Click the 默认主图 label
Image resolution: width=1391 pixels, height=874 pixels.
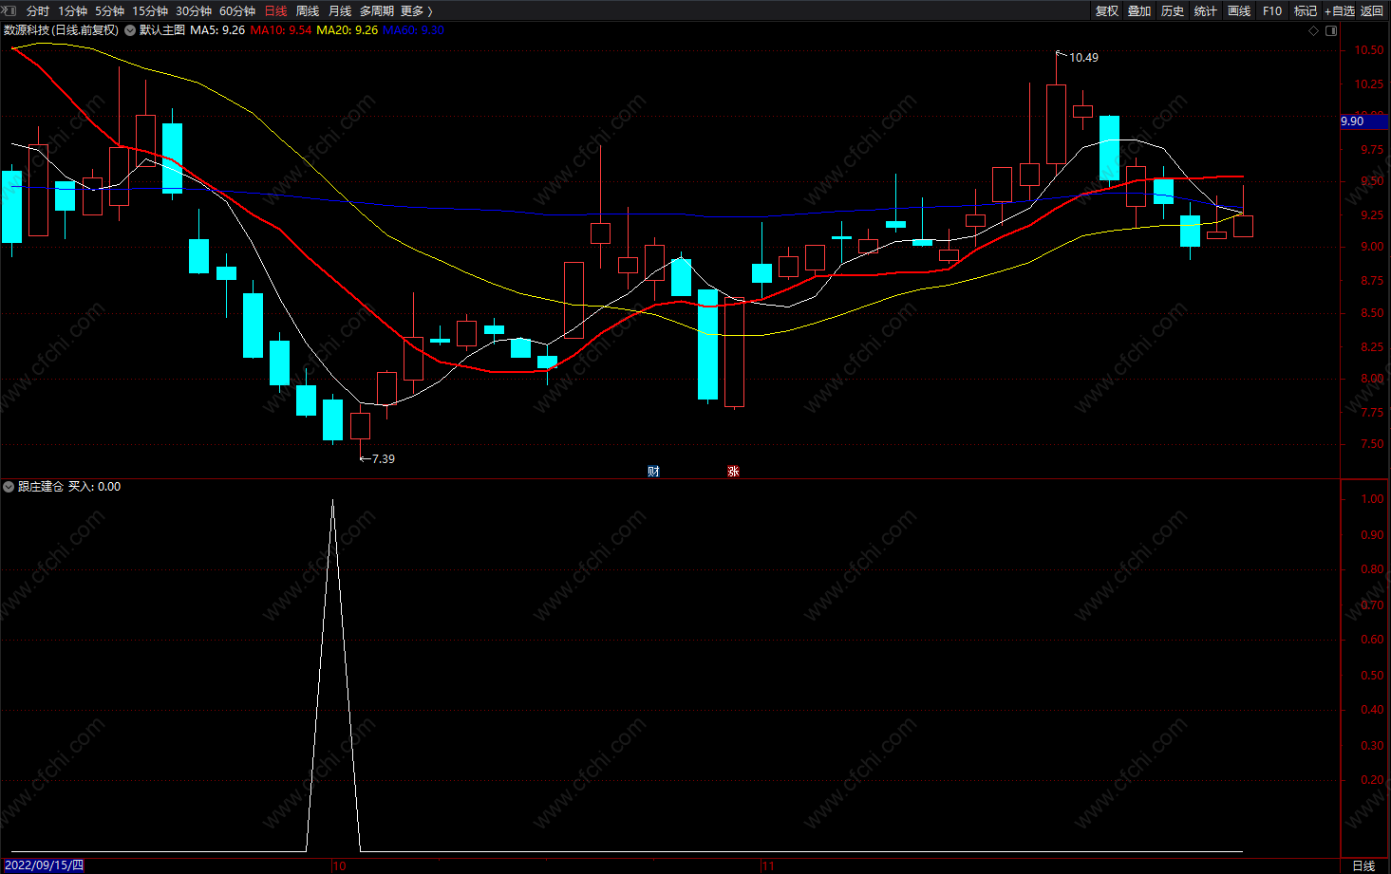coord(162,30)
